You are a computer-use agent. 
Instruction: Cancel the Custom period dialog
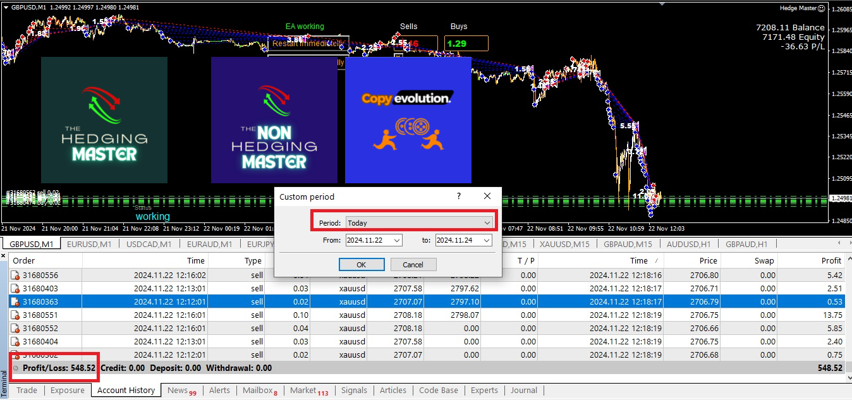pos(413,265)
